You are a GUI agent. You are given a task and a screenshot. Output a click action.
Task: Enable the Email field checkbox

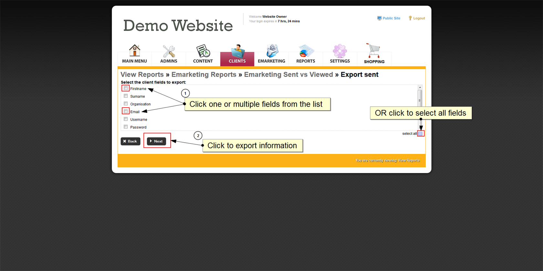click(x=126, y=111)
